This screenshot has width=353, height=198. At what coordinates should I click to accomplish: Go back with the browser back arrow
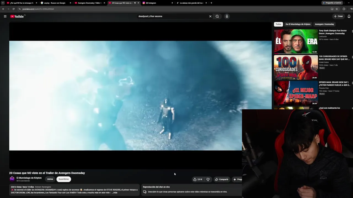point(3,9)
